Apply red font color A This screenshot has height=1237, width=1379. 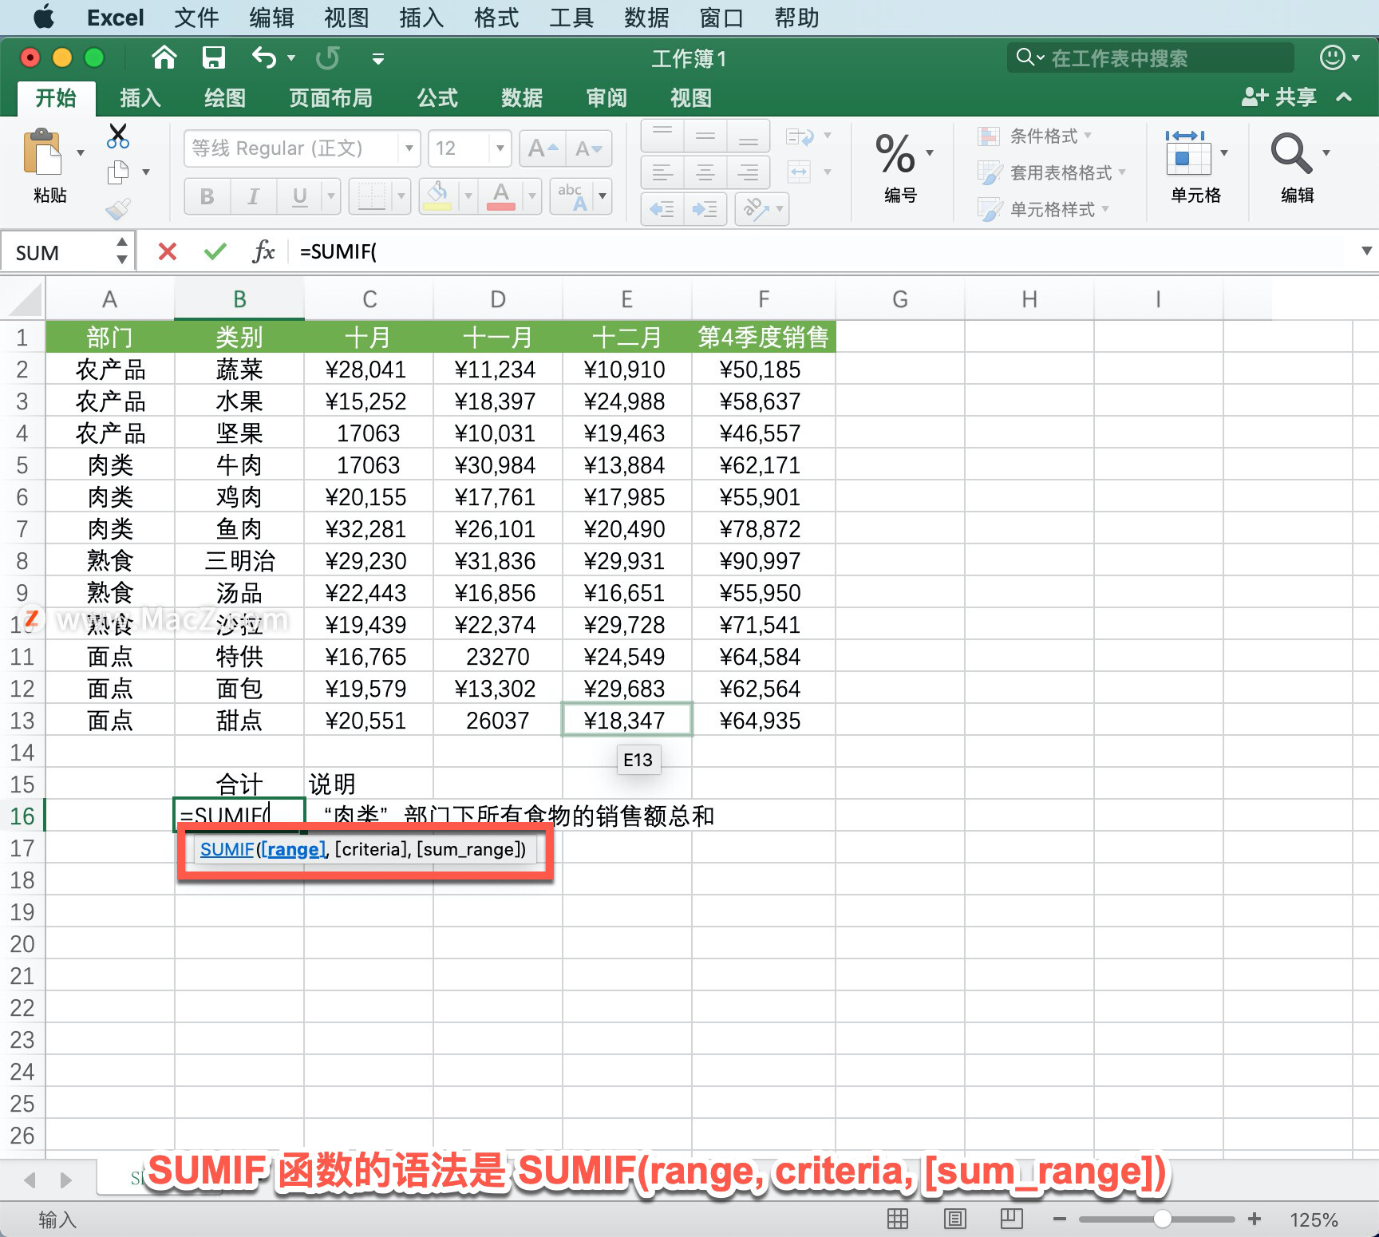(x=501, y=196)
